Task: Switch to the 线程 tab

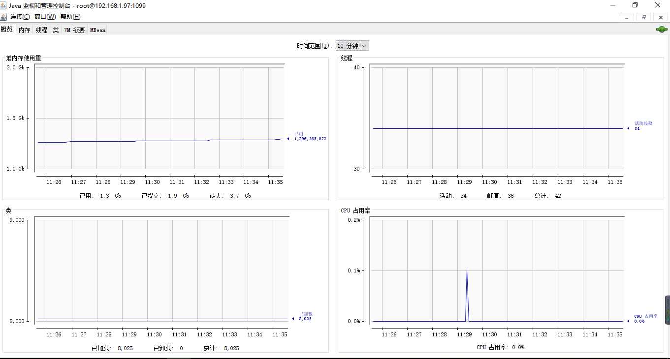Action: (x=41, y=30)
